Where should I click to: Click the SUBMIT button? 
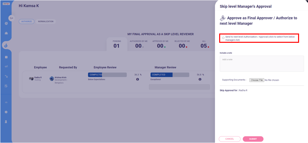pos(253,139)
